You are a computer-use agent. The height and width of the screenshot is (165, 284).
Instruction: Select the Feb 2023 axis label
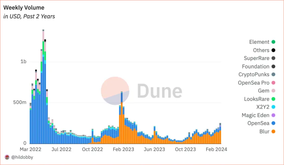click(x=123, y=149)
